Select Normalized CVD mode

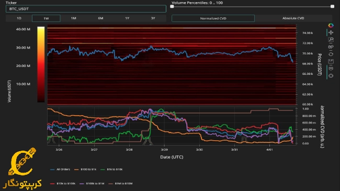[x=213, y=18]
